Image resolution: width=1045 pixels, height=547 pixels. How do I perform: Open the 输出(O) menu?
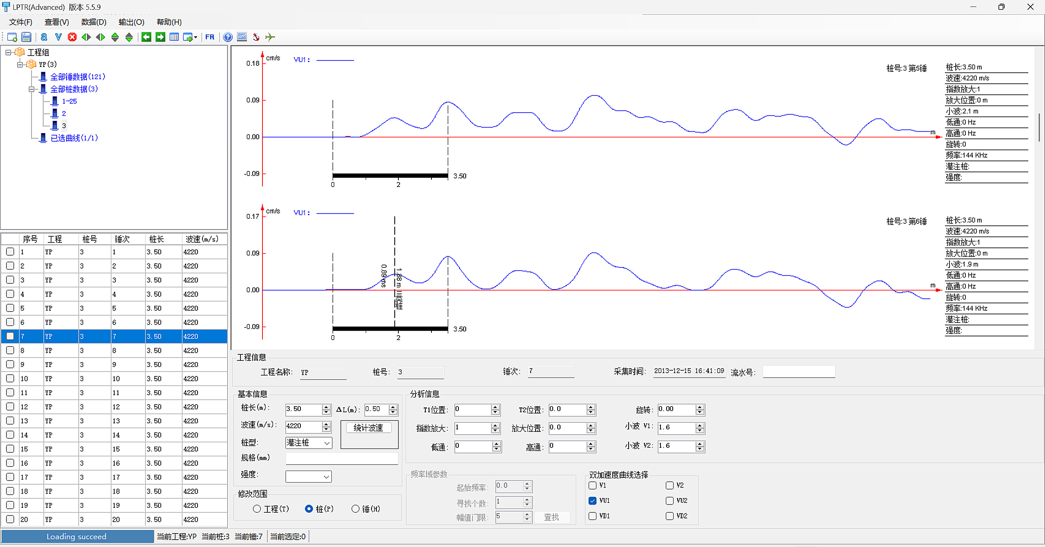click(131, 22)
